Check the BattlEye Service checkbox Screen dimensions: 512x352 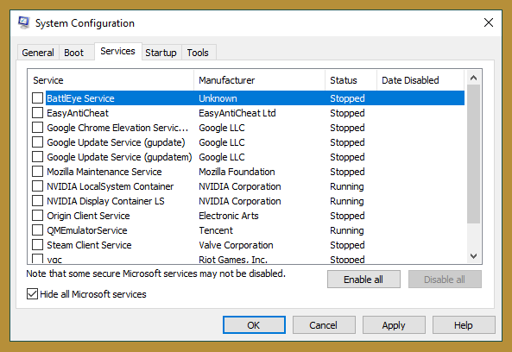point(37,97)
